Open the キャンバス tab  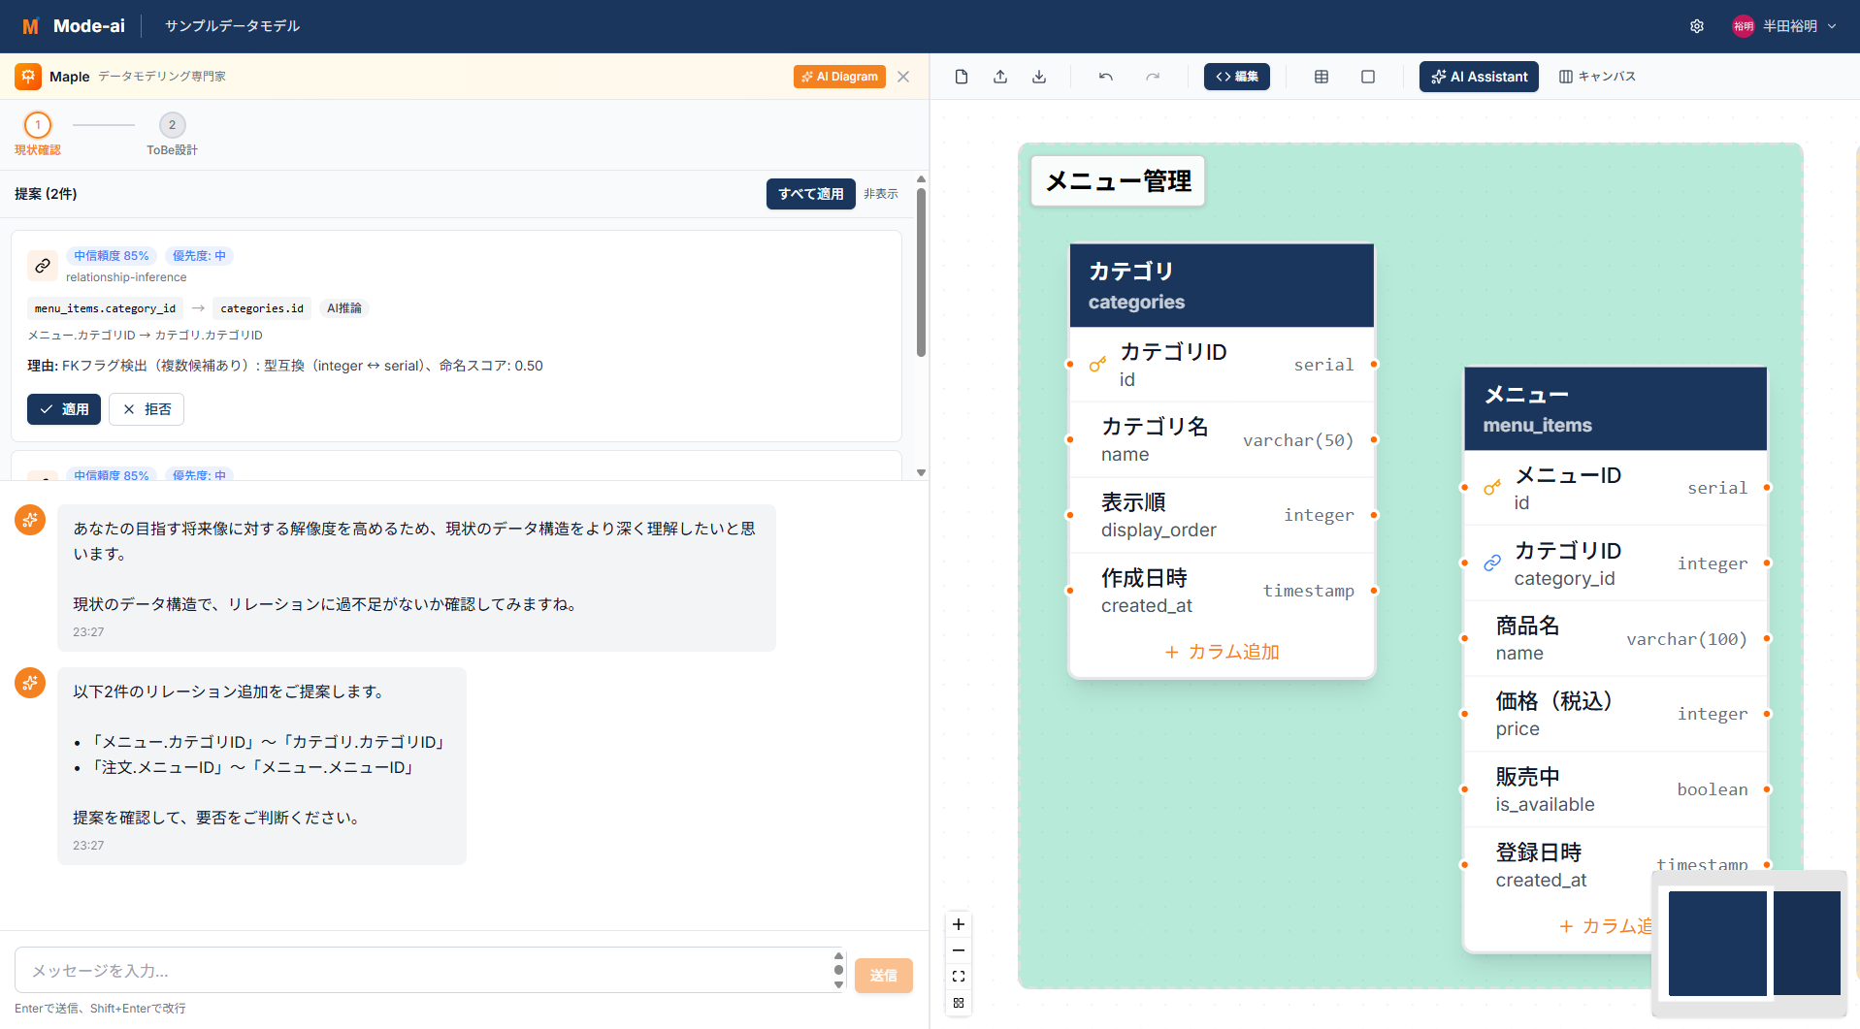(1597, 77)
